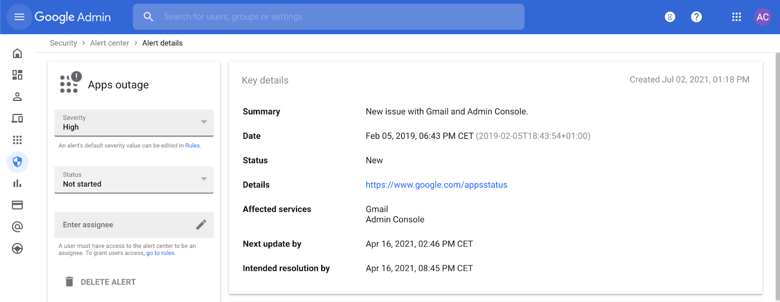Open Devices icon in sidebar
780x302 pixels.
[x=17, y=118]
